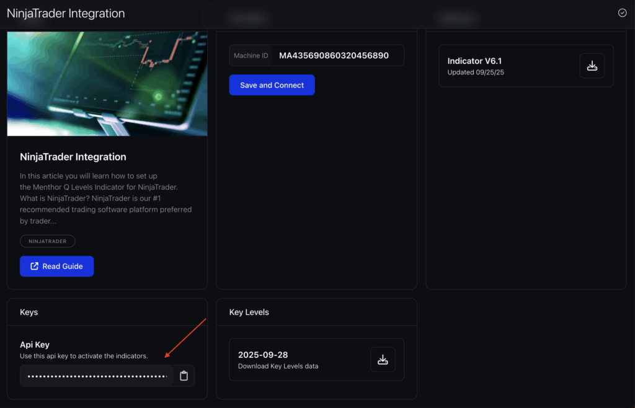This screenshot has height=408, width=635.
Task: Click the article description paragraph
Action: click(105, 198)
